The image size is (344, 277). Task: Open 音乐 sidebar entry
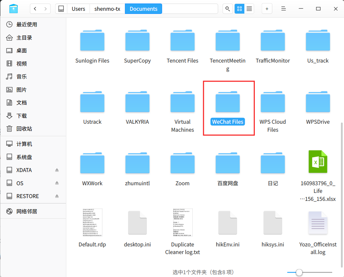33,77
